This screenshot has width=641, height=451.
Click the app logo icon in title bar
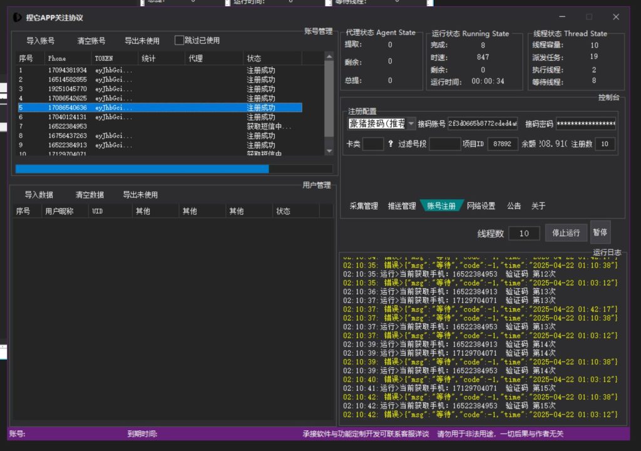(17, 18)
